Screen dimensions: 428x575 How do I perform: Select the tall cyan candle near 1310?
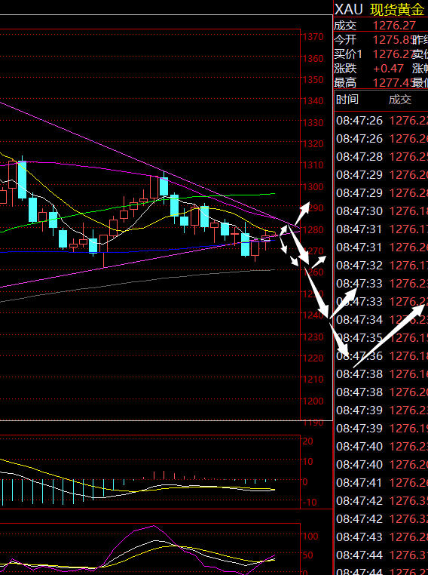[23, 180]
